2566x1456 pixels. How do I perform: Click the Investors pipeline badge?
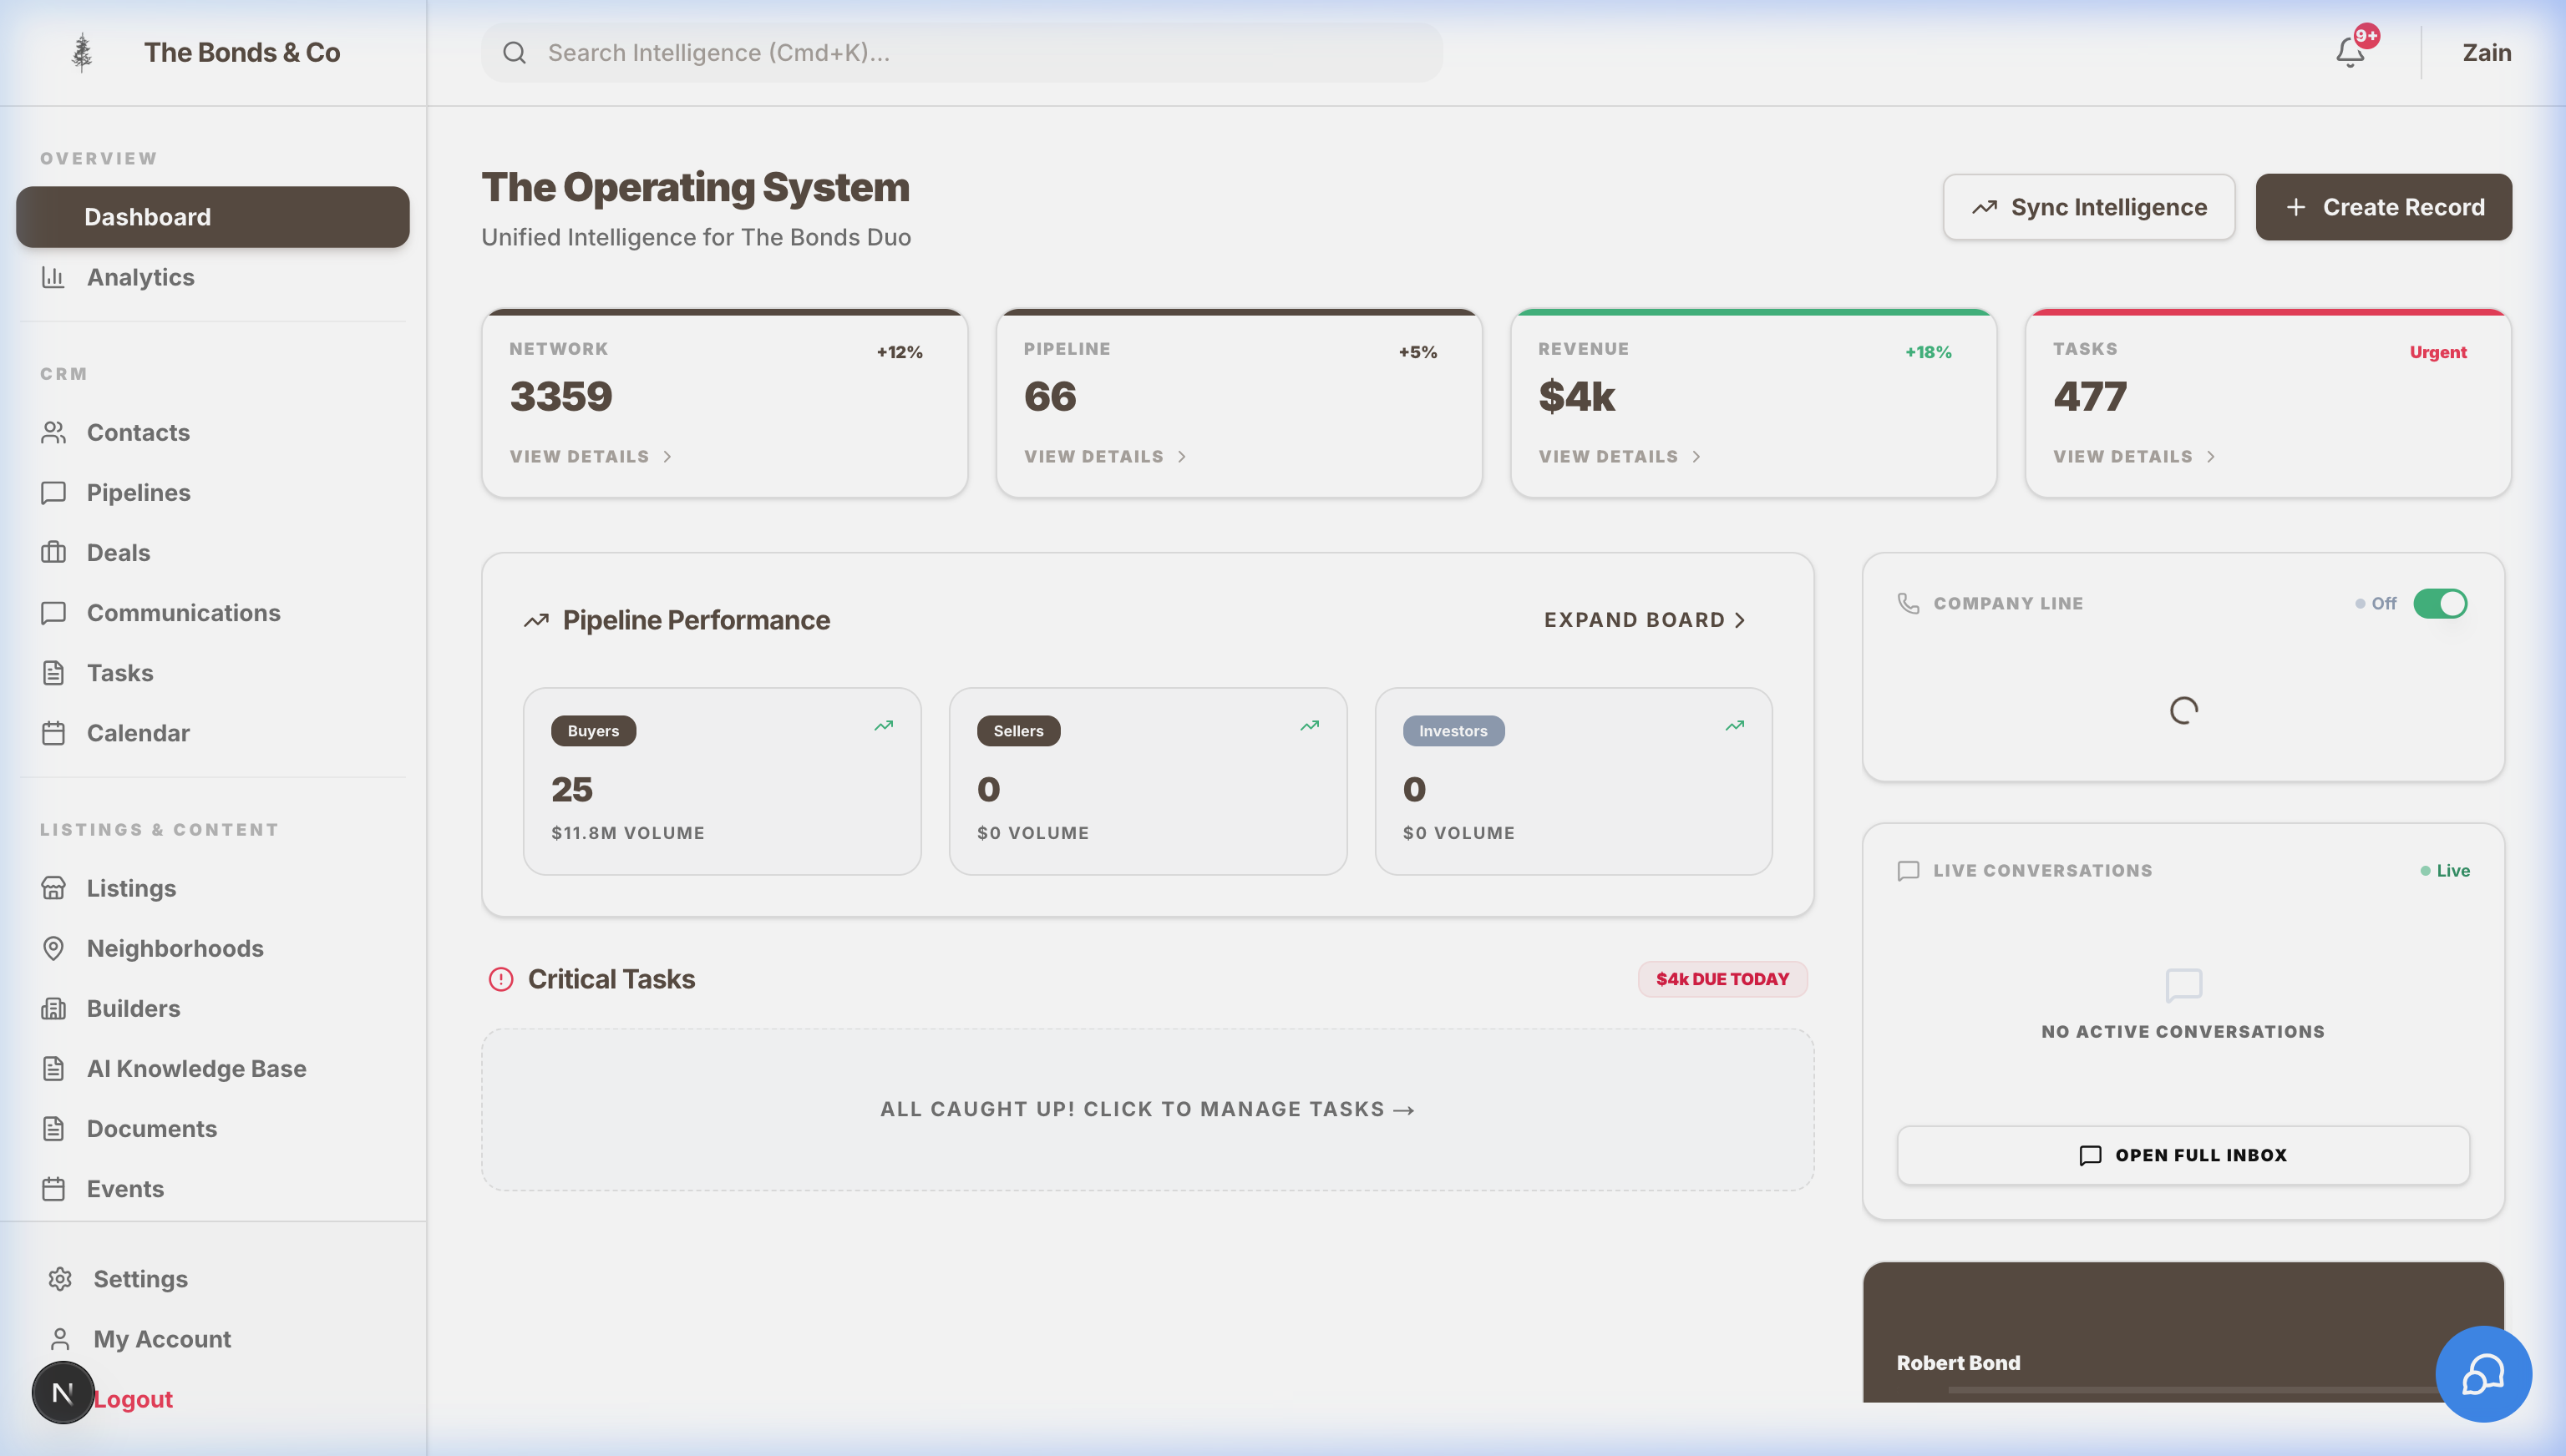[x=1453, y=731]
